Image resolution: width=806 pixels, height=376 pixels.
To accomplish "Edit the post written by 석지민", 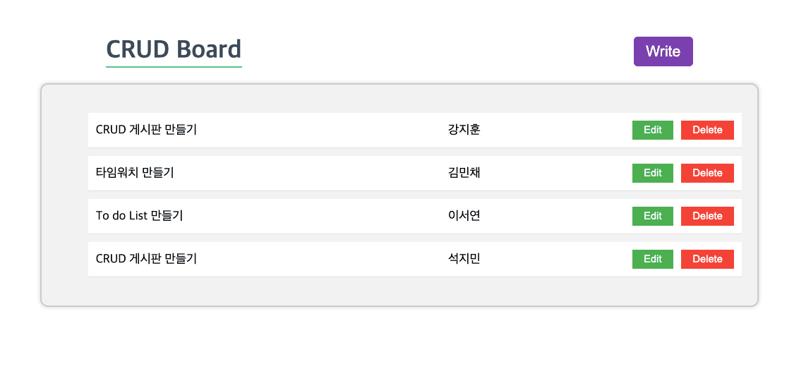I will tap(652, 259).
